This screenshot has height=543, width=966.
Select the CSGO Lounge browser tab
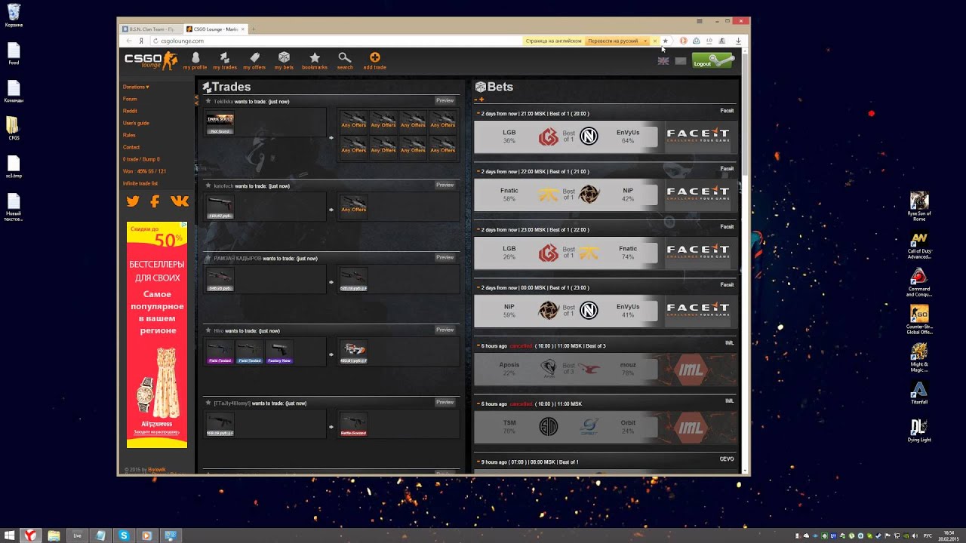(x=215, y=29)
